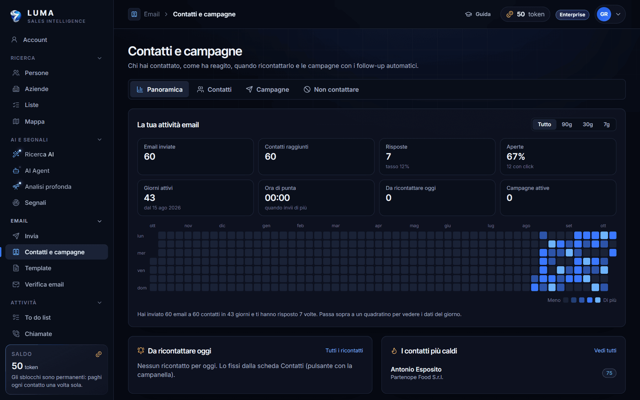Open the Guida help link
Viewport: 640px width, 400px height.
click(478, 14)
